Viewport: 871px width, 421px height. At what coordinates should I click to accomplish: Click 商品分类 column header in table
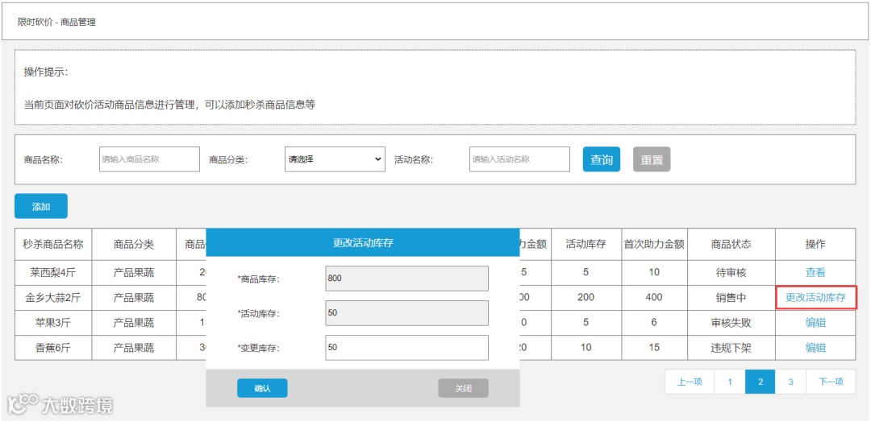click(x=134, y=244)
